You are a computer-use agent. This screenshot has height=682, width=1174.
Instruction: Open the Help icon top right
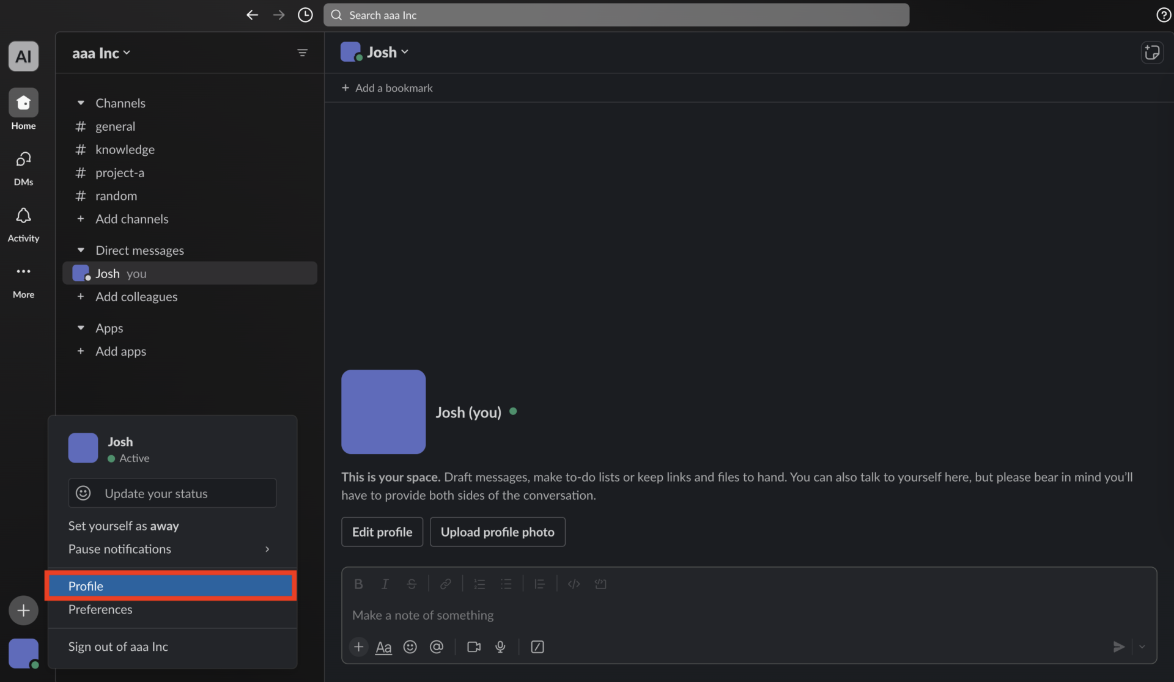[1163, 15]
